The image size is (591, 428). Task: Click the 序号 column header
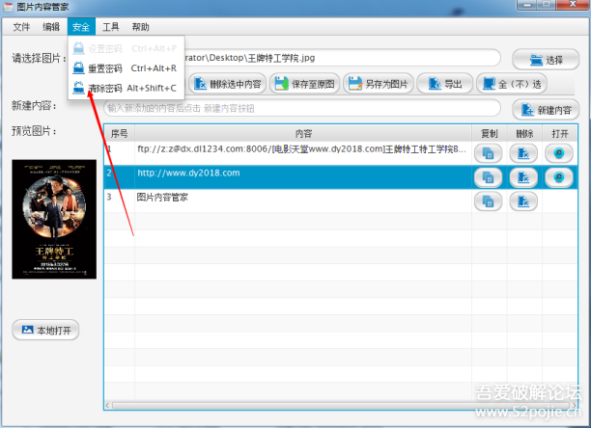point(120,134)
